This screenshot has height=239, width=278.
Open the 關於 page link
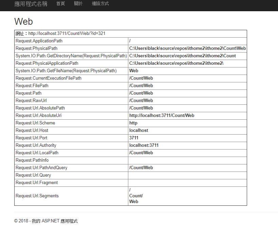[78, 3]
